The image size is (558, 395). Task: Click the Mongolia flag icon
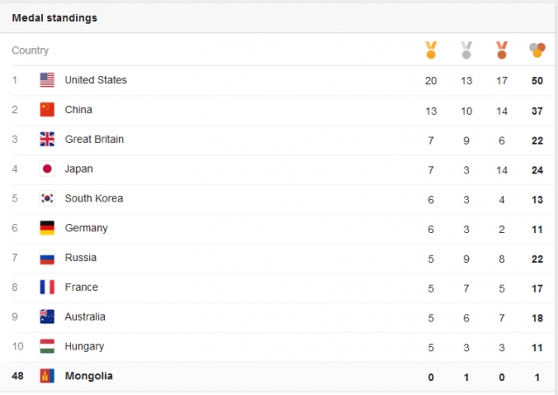coord(47,376)
